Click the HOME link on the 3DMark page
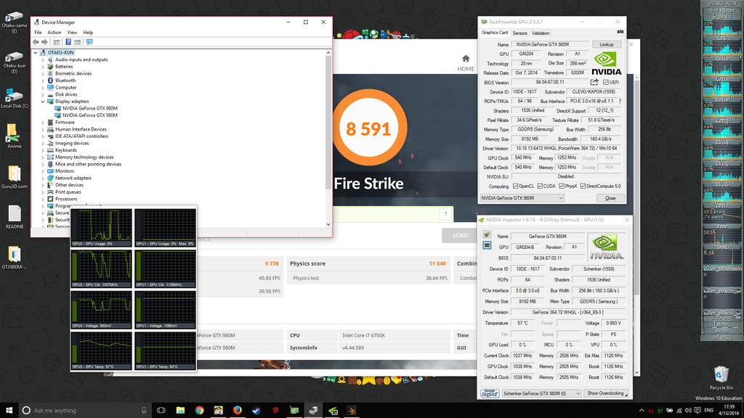 tap(466, 69)
